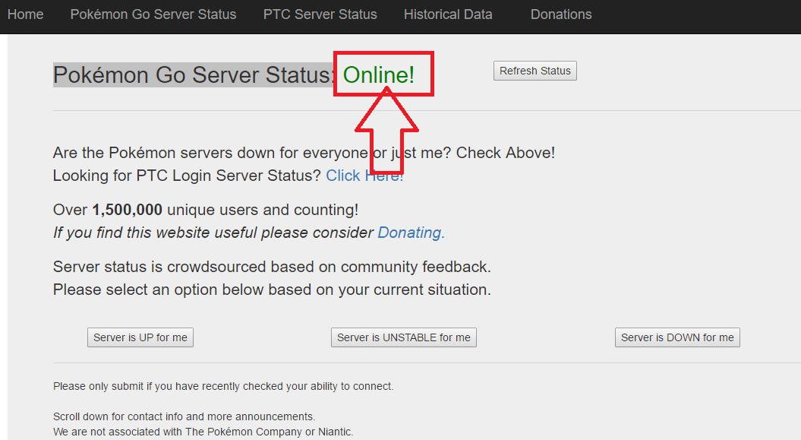Image resolution: width=801 pixels, height=440 pixels.
Task: Report Server is UNSTABLE for me
Action: pos(404,337)
